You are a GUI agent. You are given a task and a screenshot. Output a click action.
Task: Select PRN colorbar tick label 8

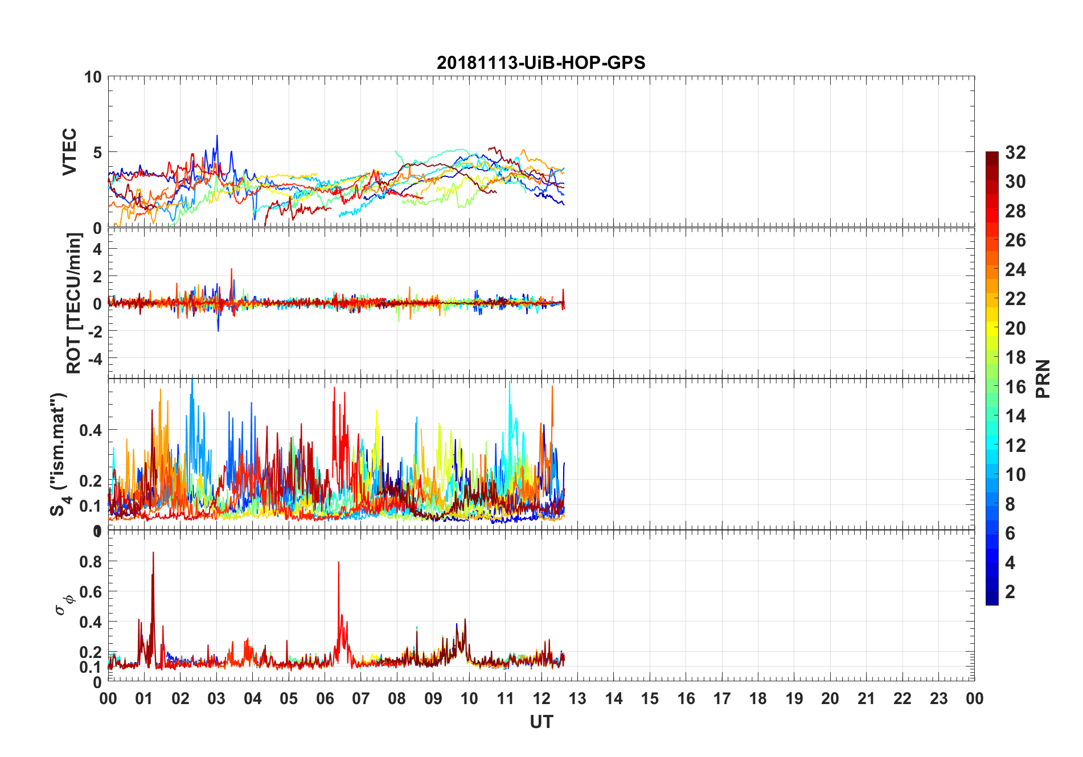(x=1010, y=504)
